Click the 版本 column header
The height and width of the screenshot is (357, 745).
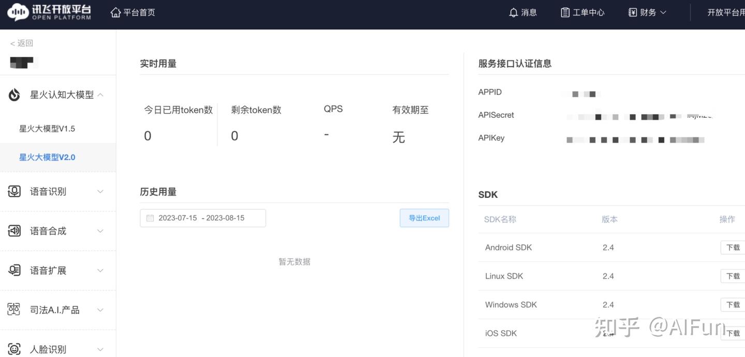[609, 220]
